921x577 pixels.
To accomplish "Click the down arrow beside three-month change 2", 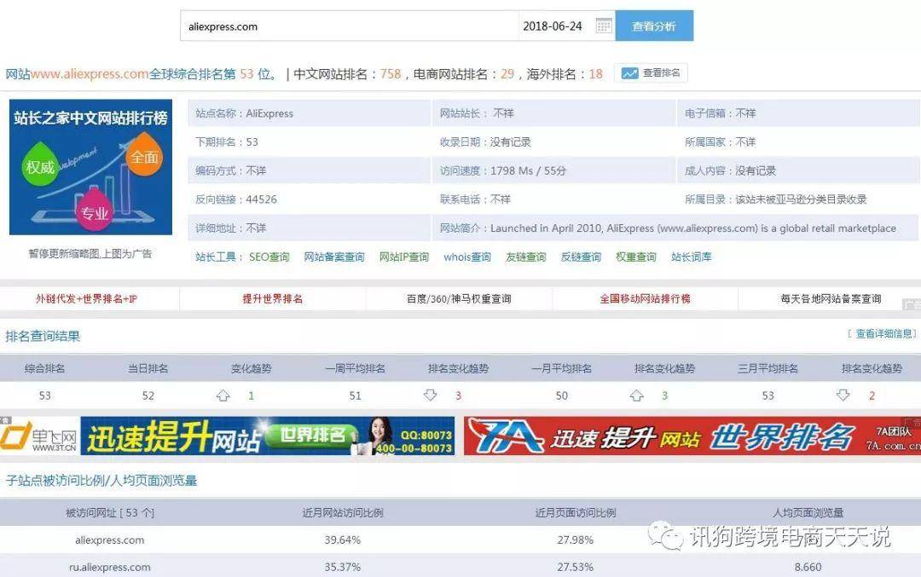I will [843, 395].
